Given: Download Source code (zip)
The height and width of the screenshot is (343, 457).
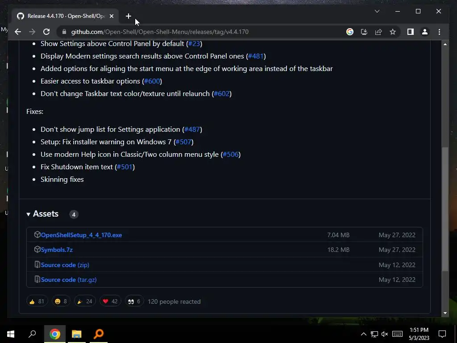Looking at the screenshot, I should [x=65, y=265].
